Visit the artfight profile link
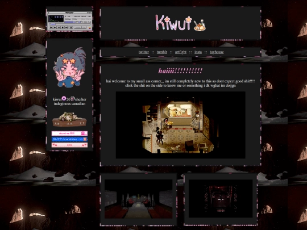The height and width of the screenshot is (230, 307). pos(181,52)
